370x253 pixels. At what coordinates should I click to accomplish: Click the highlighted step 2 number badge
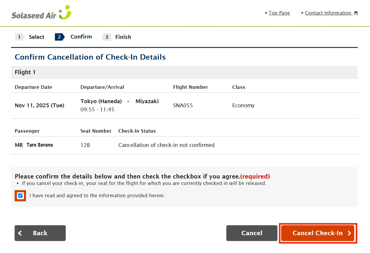(x=59, y=37)
